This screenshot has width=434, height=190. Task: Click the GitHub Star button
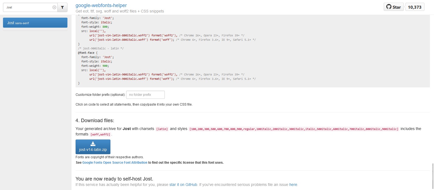393,7
